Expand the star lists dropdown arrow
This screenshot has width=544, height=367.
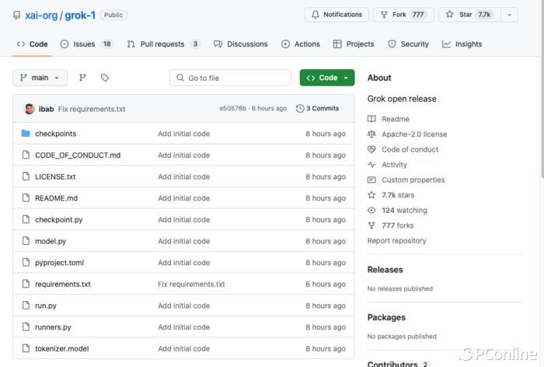tap(509, 15)
